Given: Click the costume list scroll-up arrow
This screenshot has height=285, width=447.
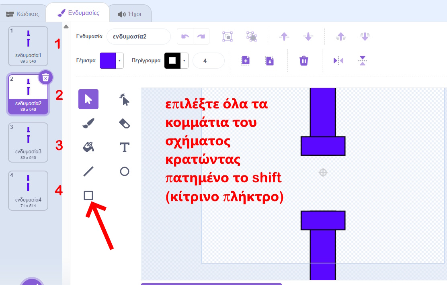Looking at the screenshot, I should pos(66,26).
